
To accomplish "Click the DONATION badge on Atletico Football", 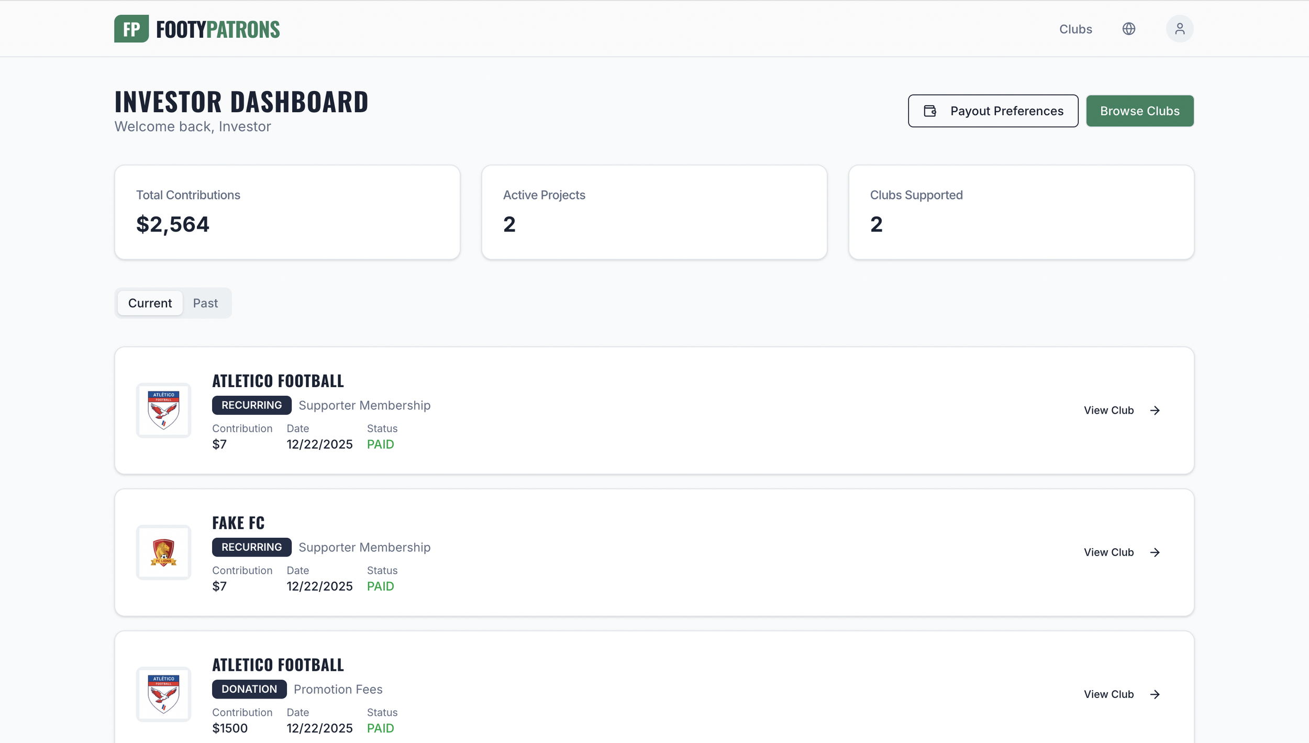I will [x=249, y=689].
